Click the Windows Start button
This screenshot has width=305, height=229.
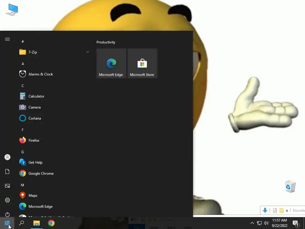pos(7,223)
